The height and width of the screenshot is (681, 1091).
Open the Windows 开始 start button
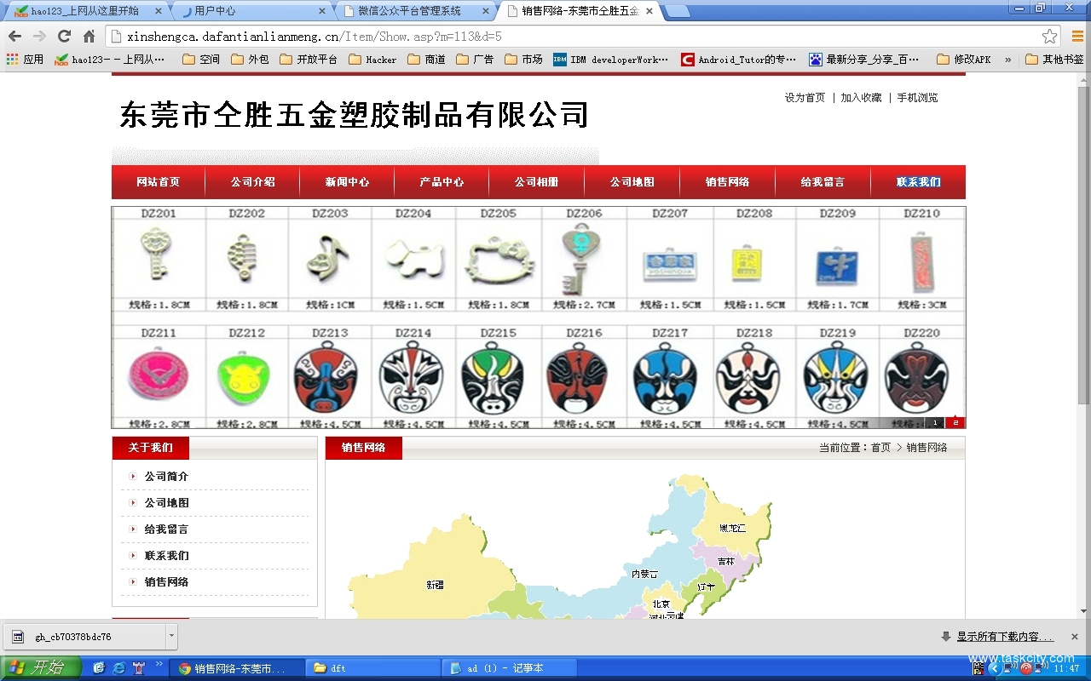39,668
